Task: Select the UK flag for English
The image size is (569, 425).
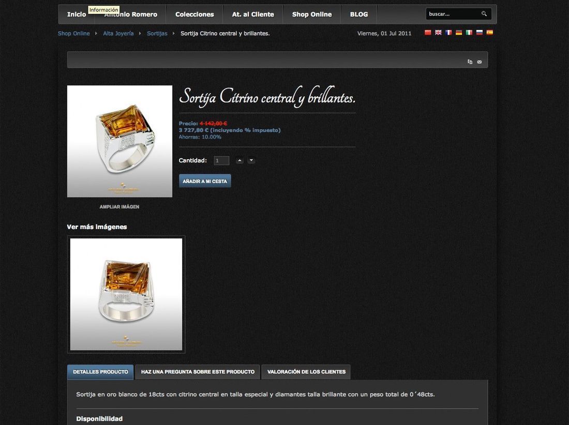Action: pyautogui.click(x=438, y=33)
